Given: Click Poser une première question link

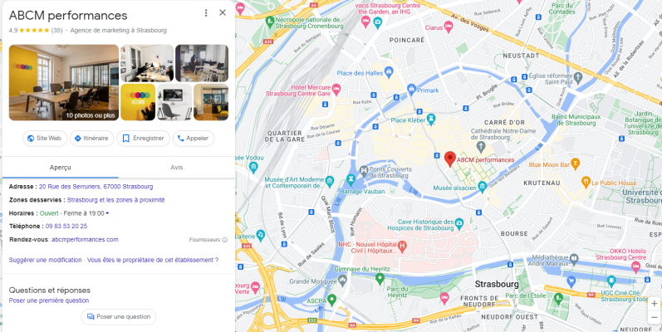Looking at the screenshot, I should tap(49, 300).
